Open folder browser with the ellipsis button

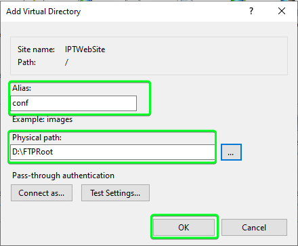[231, 152]
